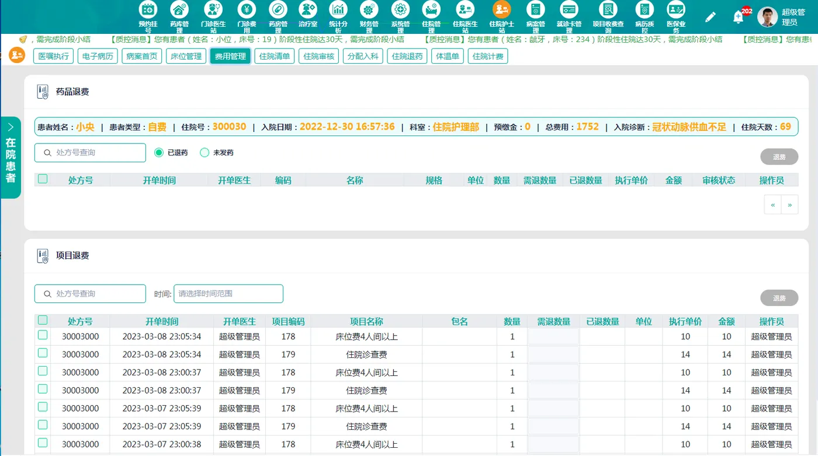The width and height of the screenshot is (818, 456).
Task: Click 退费 button in 药品退费 section
Action: click(779, 157)
